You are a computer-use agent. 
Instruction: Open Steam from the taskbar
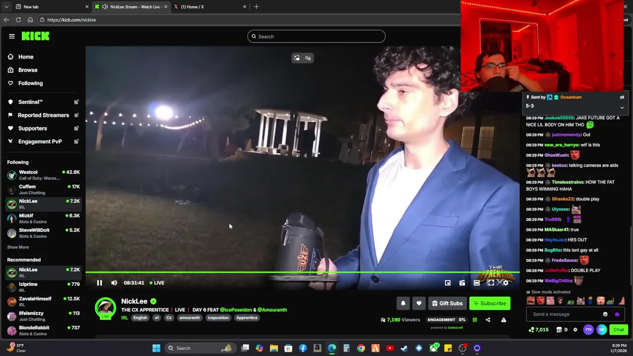404,348
